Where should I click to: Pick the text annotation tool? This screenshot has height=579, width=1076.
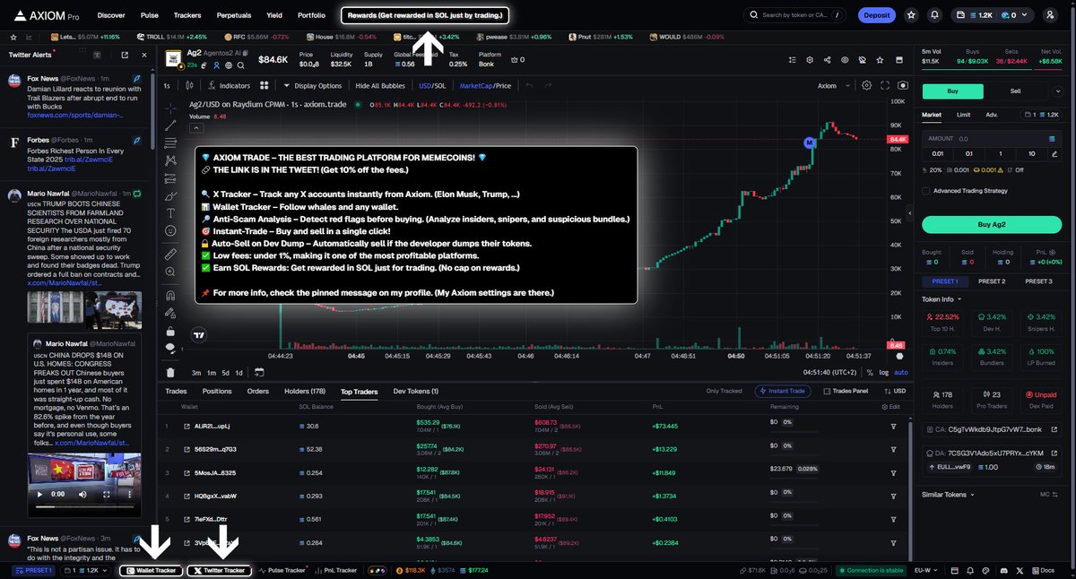(170, 213)
